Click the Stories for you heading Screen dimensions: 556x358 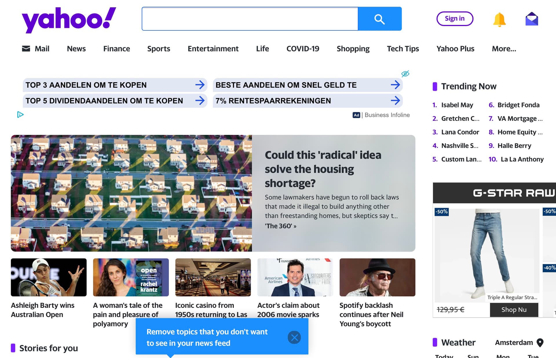pyautogui.click(x=48, y=348)
